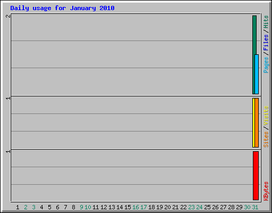Click day 14 on the x-axis
The height and width of the screenshot is (213, 272).
tap(120, 207)
